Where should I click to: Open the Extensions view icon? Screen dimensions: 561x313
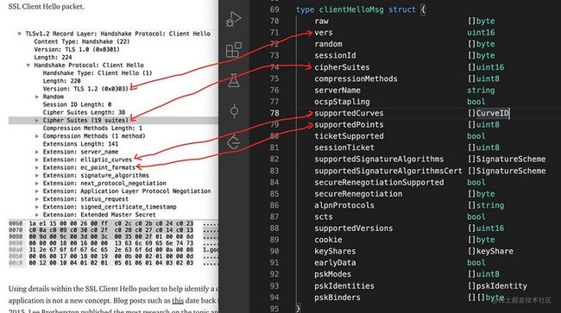[x=234, y=50]
